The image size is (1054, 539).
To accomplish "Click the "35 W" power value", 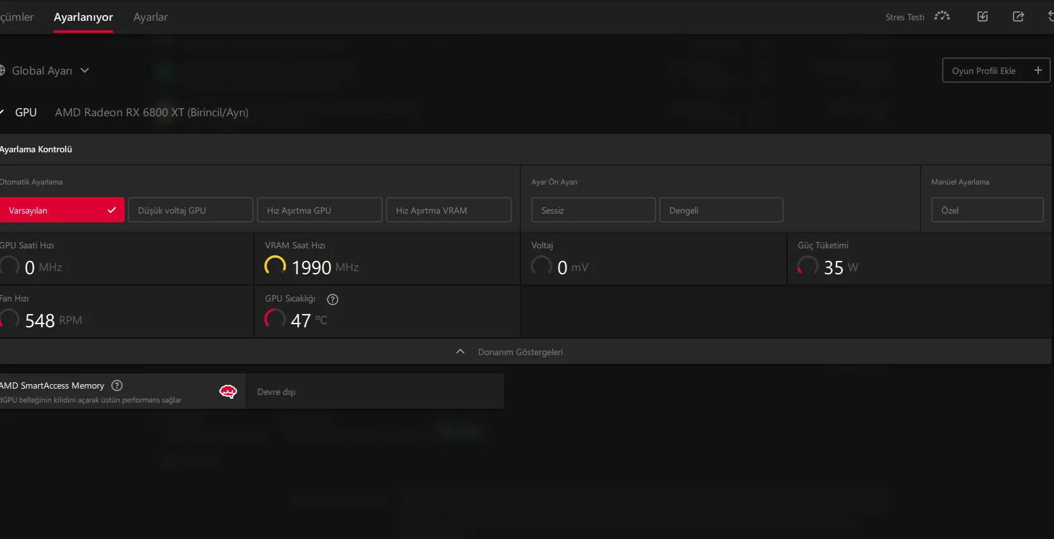I will click(x=841, y=268).
